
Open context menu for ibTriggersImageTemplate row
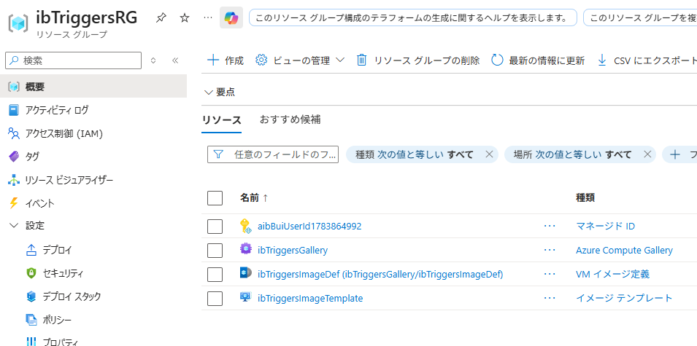coord(550,298)
